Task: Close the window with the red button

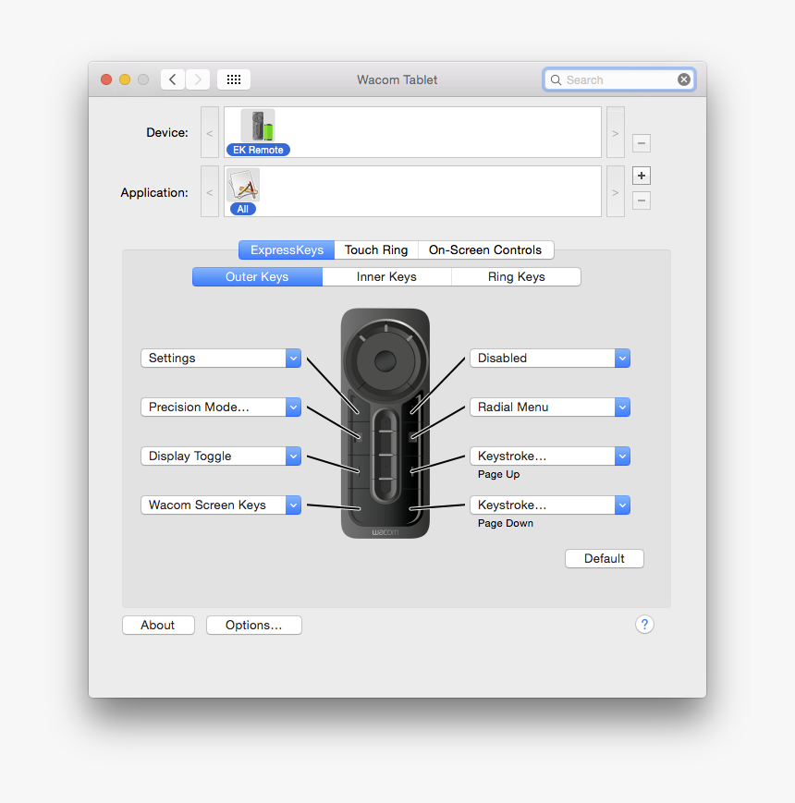Action: tap(106, 79)
